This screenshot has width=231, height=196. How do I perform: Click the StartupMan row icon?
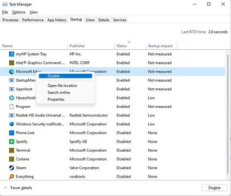pyautogui.click(x=12, y=80)
